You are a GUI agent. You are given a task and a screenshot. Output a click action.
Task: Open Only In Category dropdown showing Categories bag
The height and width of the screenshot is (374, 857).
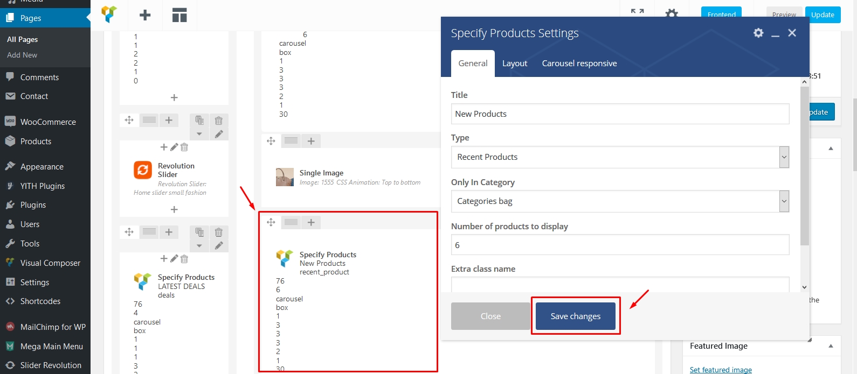[x=620, y=201]
